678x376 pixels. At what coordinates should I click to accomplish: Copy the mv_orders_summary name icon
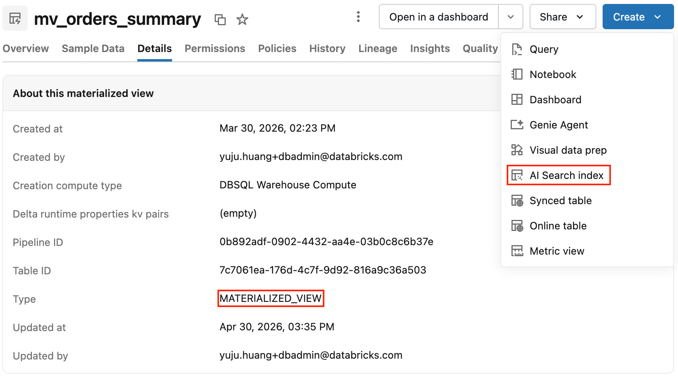pyautogui.click(x=220, y=19)
